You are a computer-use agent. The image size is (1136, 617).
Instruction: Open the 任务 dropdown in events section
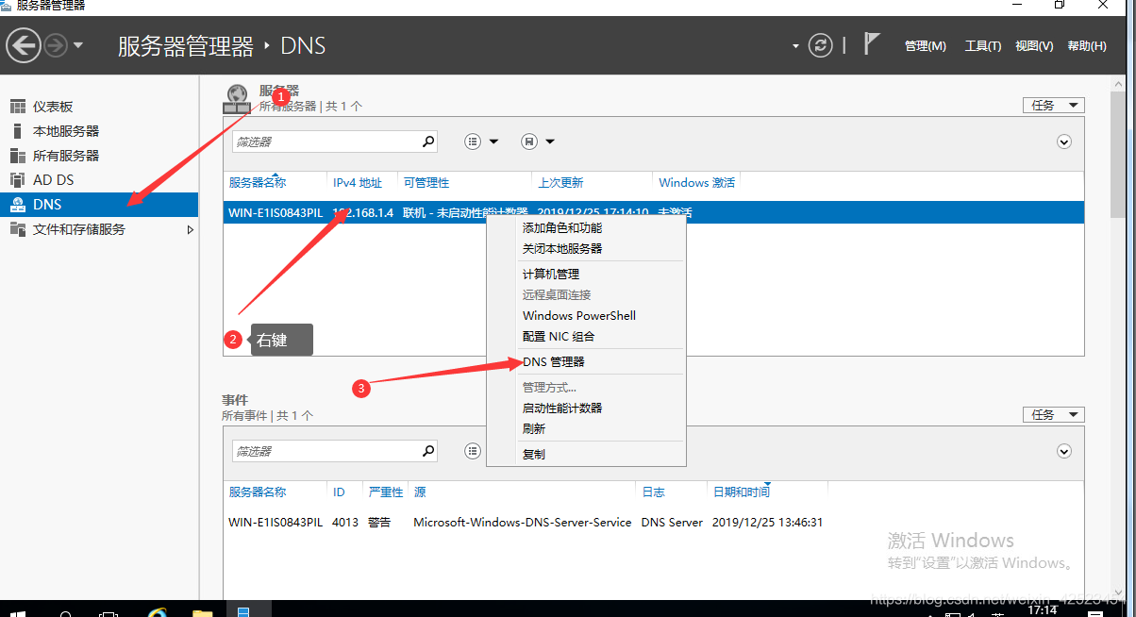[x=1053, y=414]
